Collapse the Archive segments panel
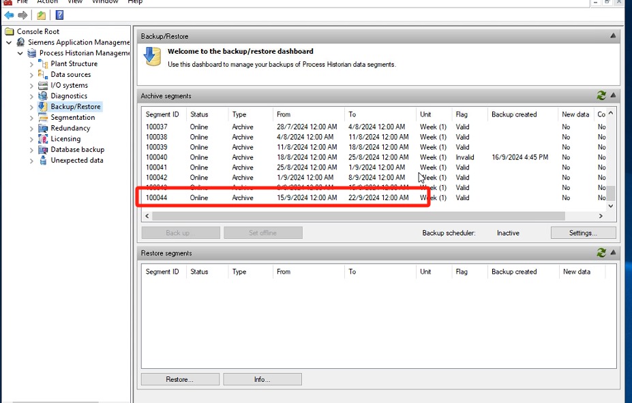This screenshot has width=632, height=403. (x=613, y=95)
